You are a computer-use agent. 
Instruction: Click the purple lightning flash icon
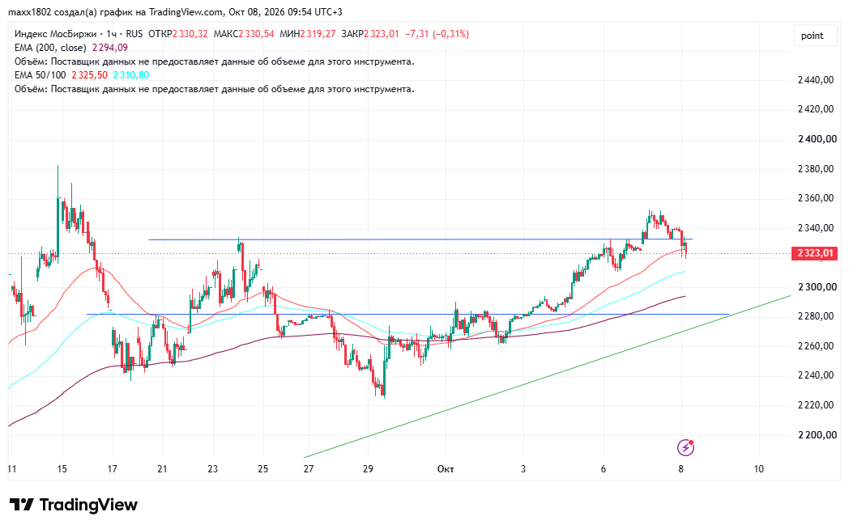pyautogui.click(x=685, y=447)
